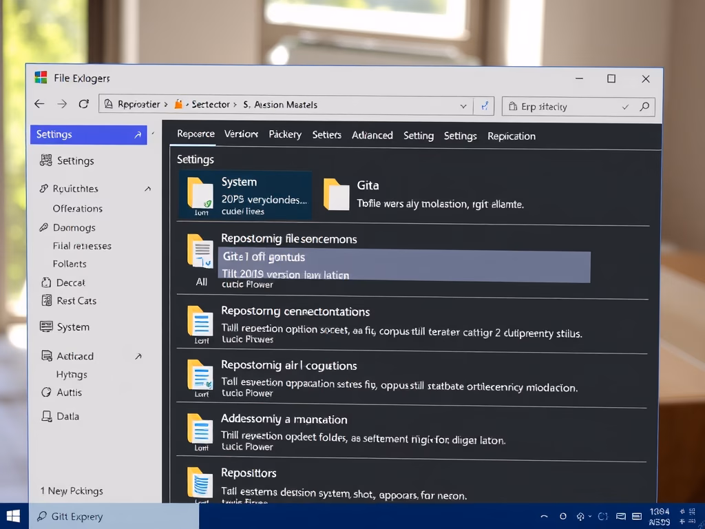
Task: Click the Repositors title
Action: (x=249, y=473)
